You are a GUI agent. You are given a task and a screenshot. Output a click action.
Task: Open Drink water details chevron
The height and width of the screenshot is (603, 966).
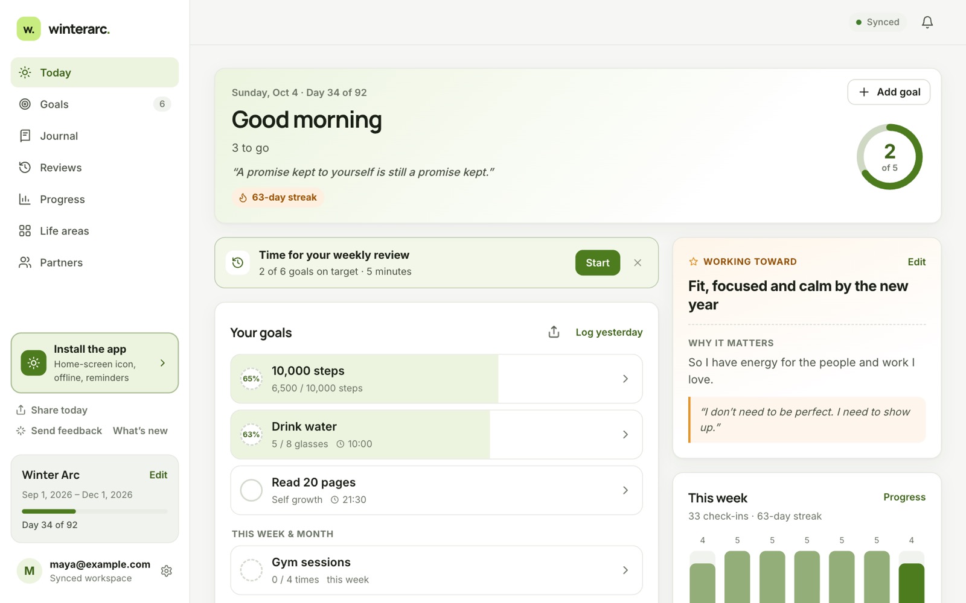coord(625,435)
